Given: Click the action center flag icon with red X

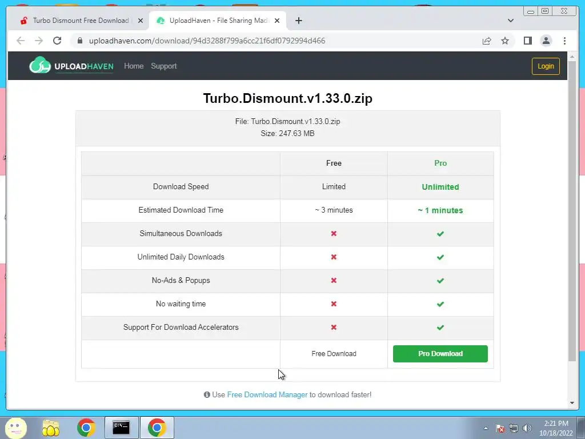Looking at the screenshot, I should click(x=500, y=428).
